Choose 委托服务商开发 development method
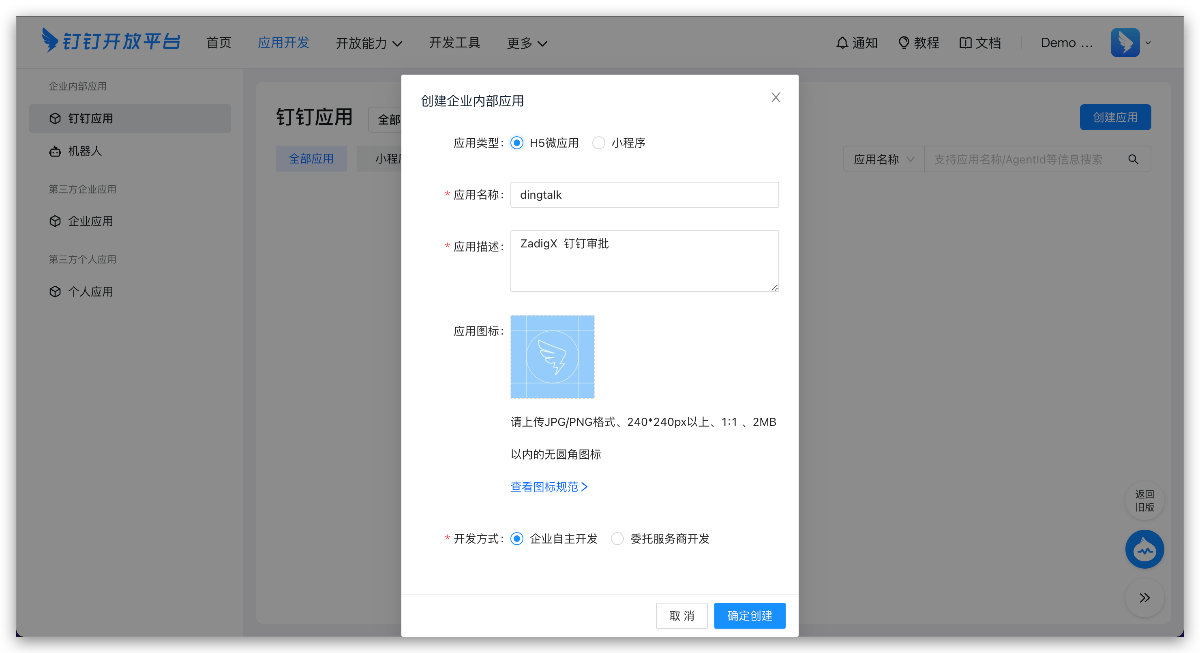1200x653 pixels. (x=617, y=539)
